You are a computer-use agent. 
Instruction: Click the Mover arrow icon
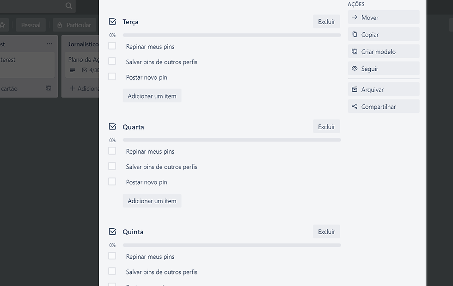(355, 18)
